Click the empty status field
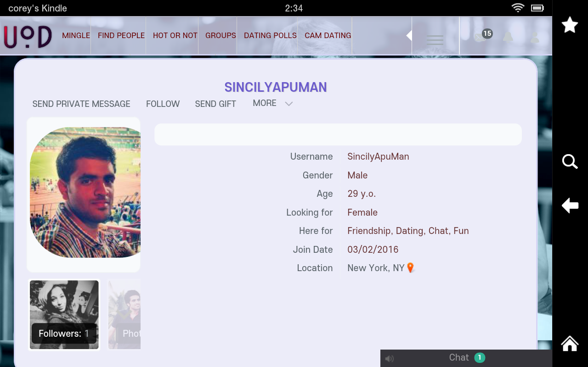Image resolution: width=588 pixels, height=367 pixels. click(x=338, y=134)
